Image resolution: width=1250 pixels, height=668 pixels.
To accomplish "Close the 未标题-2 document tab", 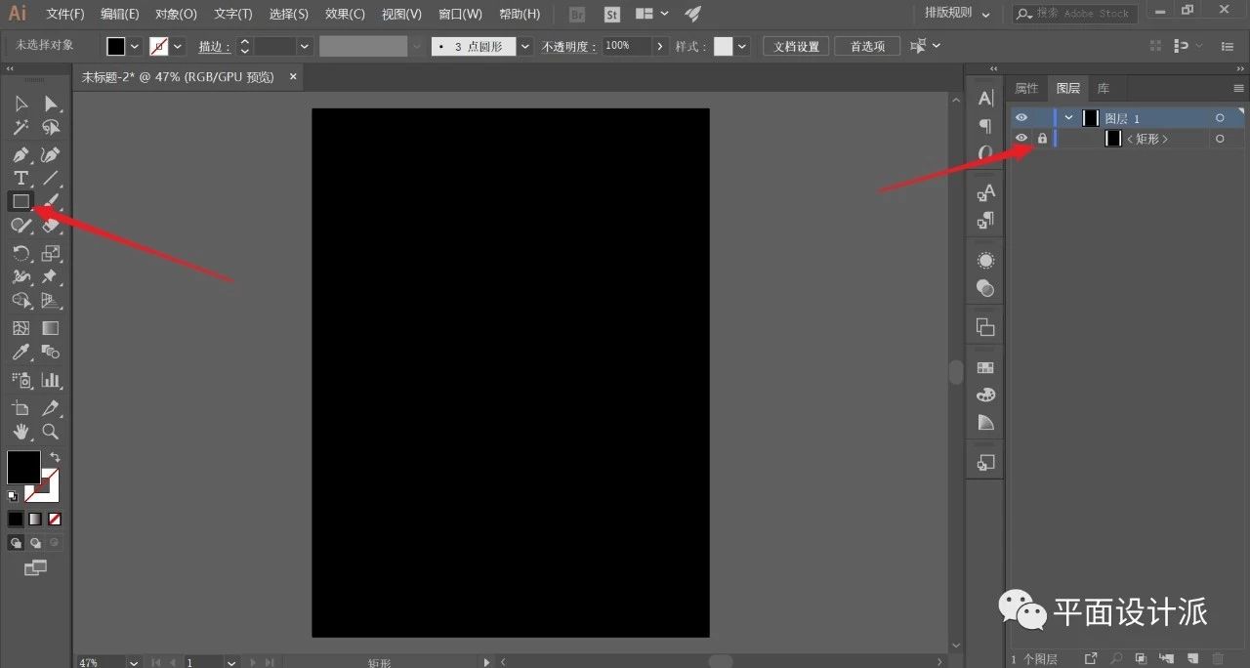I will tap(293, 76).
